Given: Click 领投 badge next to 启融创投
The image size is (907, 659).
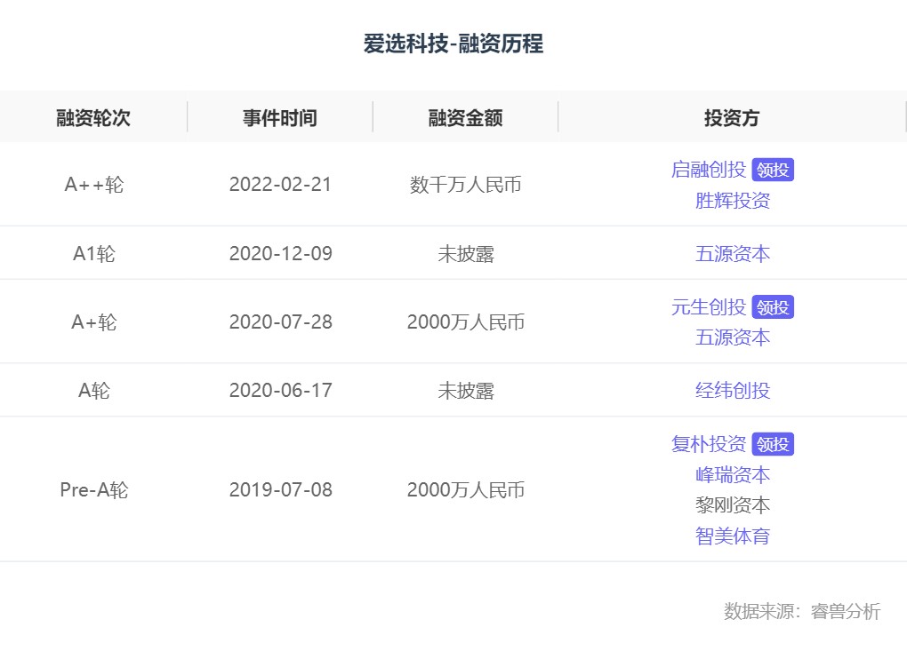Looking at the screenshot, I should pos(773,170).
